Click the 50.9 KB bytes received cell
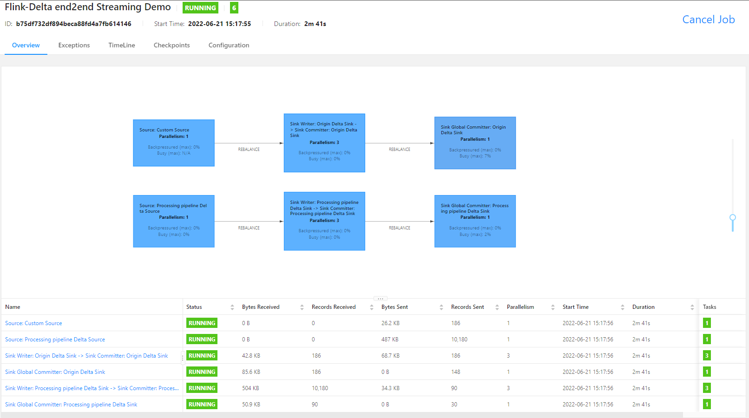The image size is (749, 418). pyautogui.click(x=251, y=405)
